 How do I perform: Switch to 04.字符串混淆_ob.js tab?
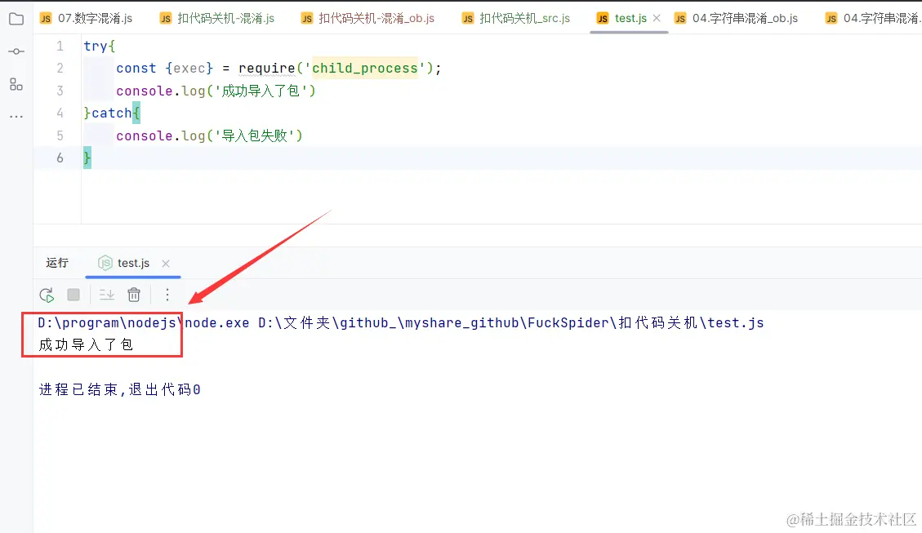(737, 18)
